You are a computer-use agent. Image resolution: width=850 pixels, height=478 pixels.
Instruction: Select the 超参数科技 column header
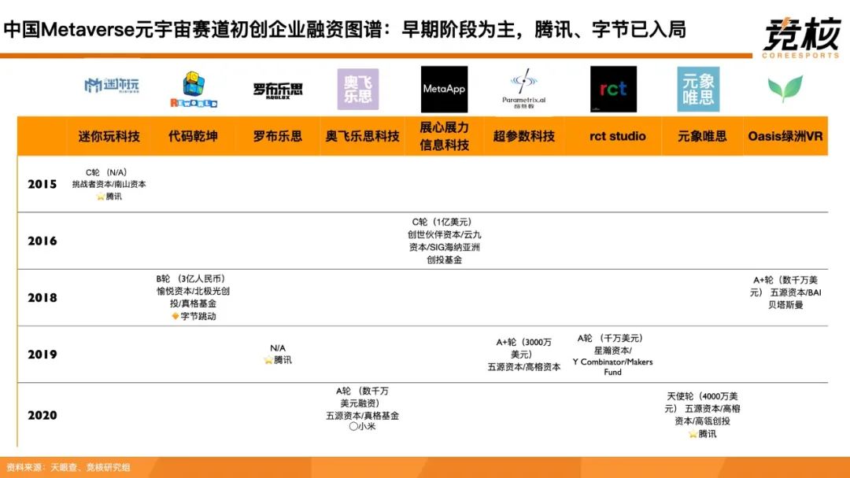523,136
